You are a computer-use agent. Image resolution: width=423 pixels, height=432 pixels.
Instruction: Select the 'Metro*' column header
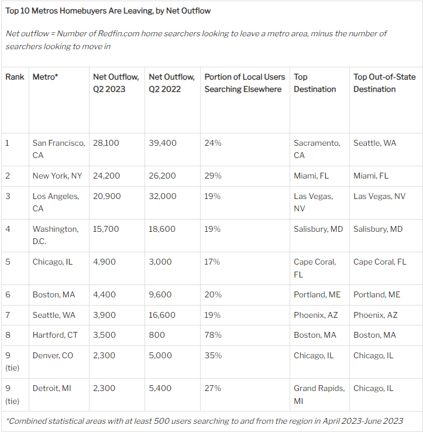click(45, 77)
